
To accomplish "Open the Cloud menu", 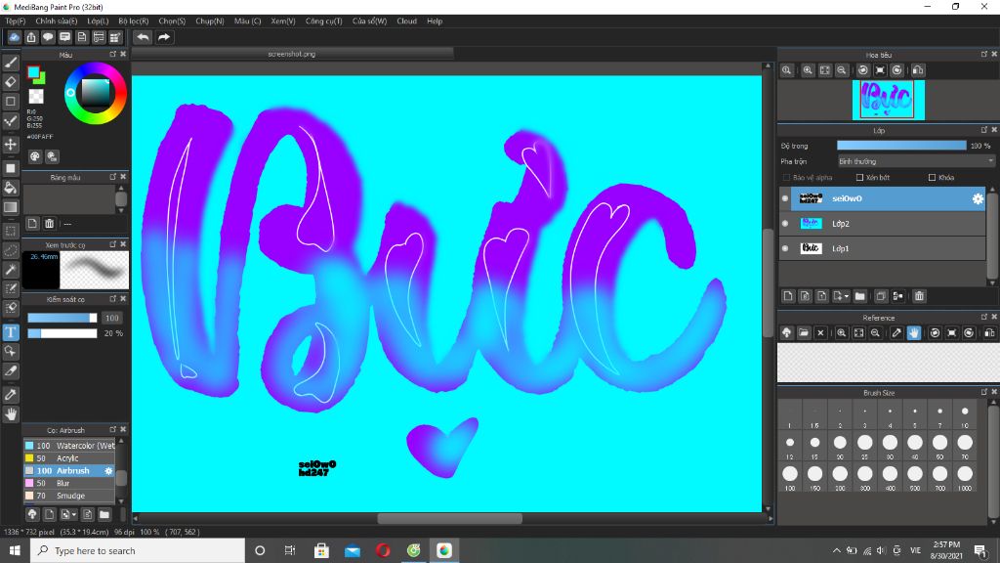I will point(407,22).
